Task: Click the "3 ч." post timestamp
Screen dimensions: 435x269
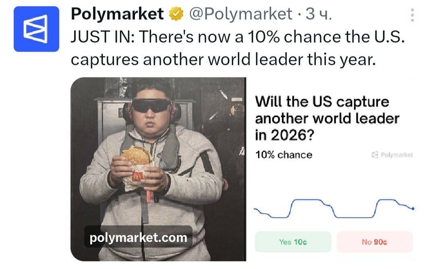Action: 319,15
